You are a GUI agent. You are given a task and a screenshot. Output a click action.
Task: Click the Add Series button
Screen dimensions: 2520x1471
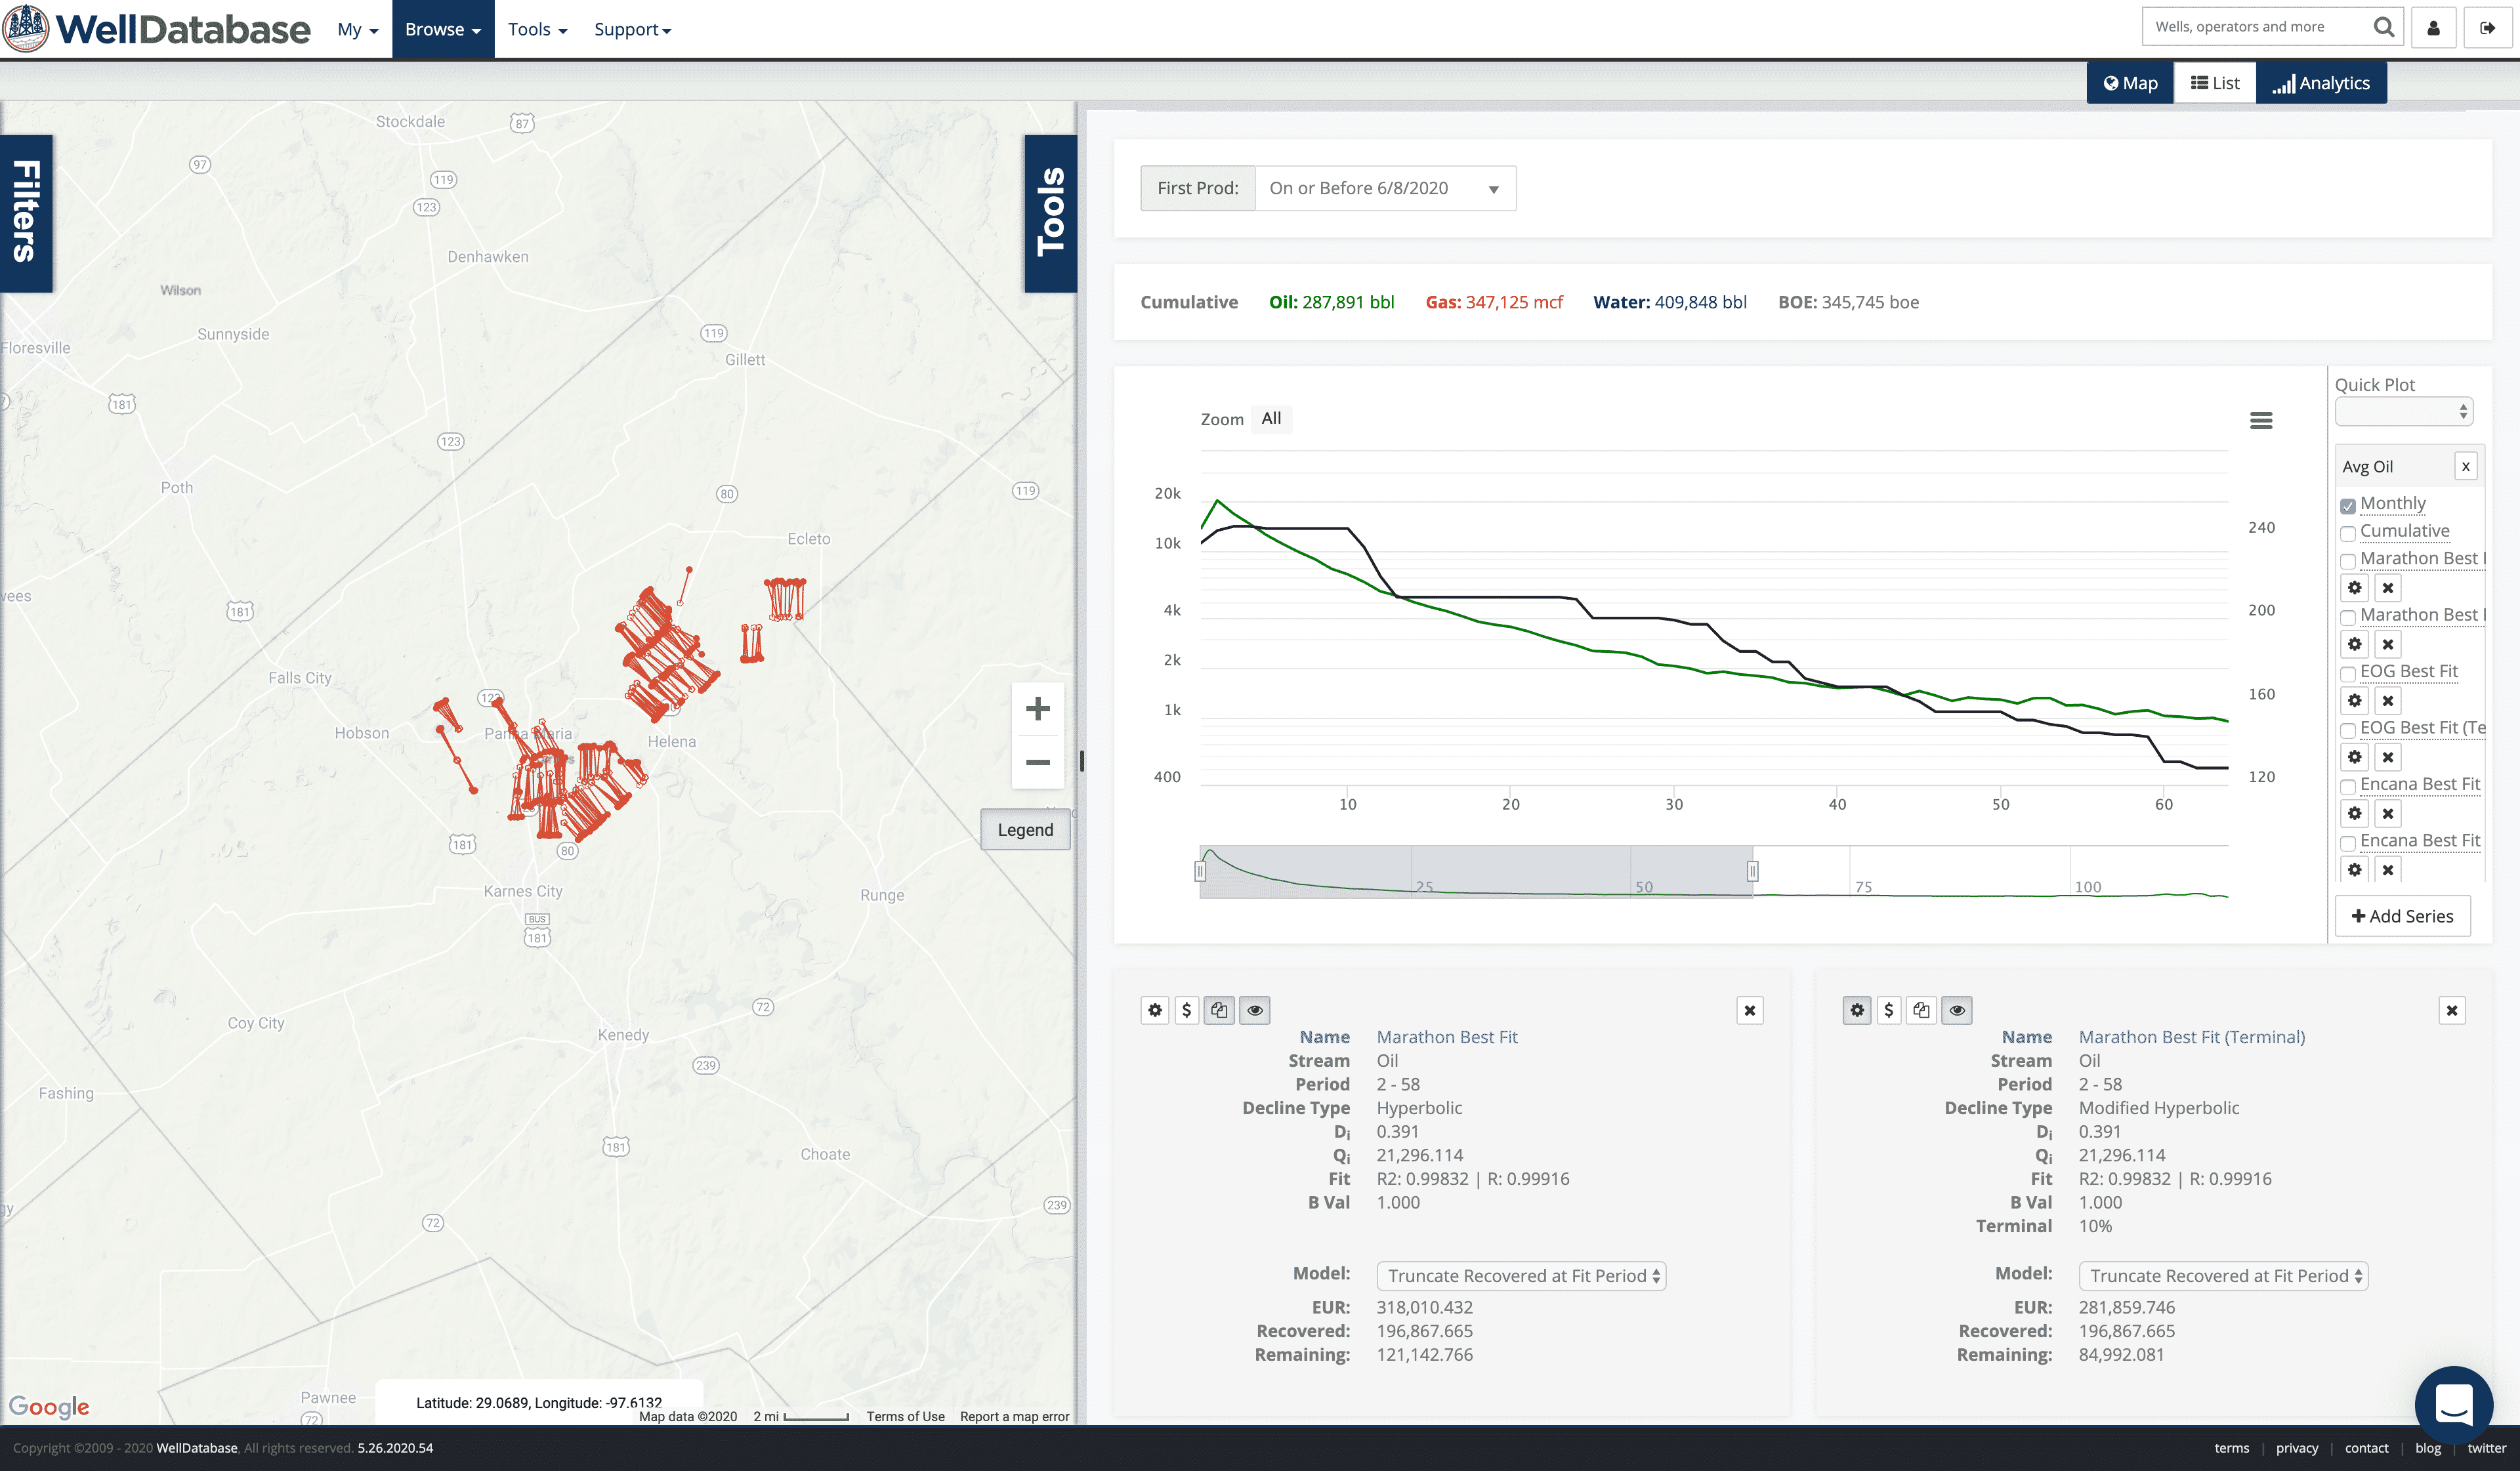[x=2402, y=916]
